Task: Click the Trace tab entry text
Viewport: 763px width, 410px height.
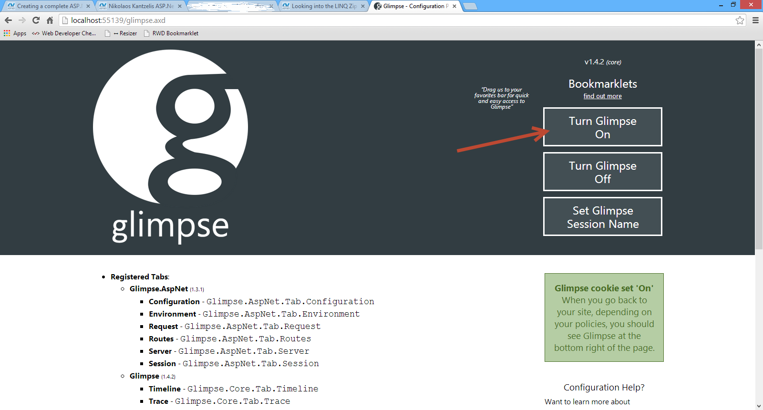Action: click(x=219, y=401)
